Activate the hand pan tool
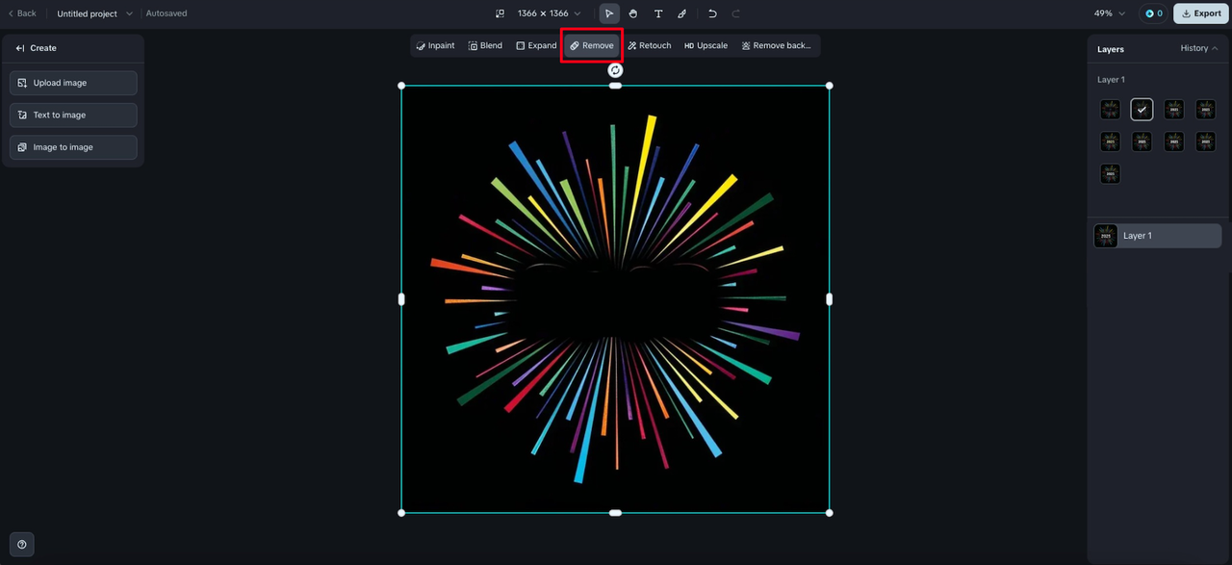Image resolution: width=1232 pixels, height=565 pixels. click(633, 13)
